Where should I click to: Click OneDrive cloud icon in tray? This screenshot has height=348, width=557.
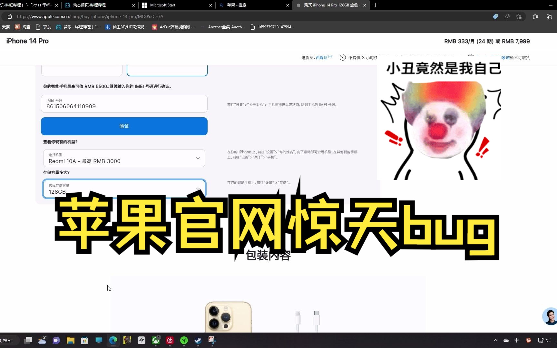point(506,340)
